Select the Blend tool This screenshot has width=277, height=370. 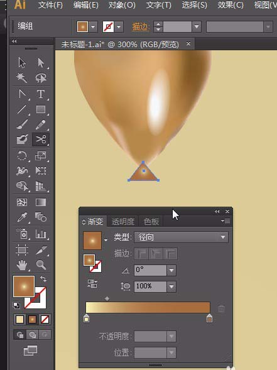41,217
